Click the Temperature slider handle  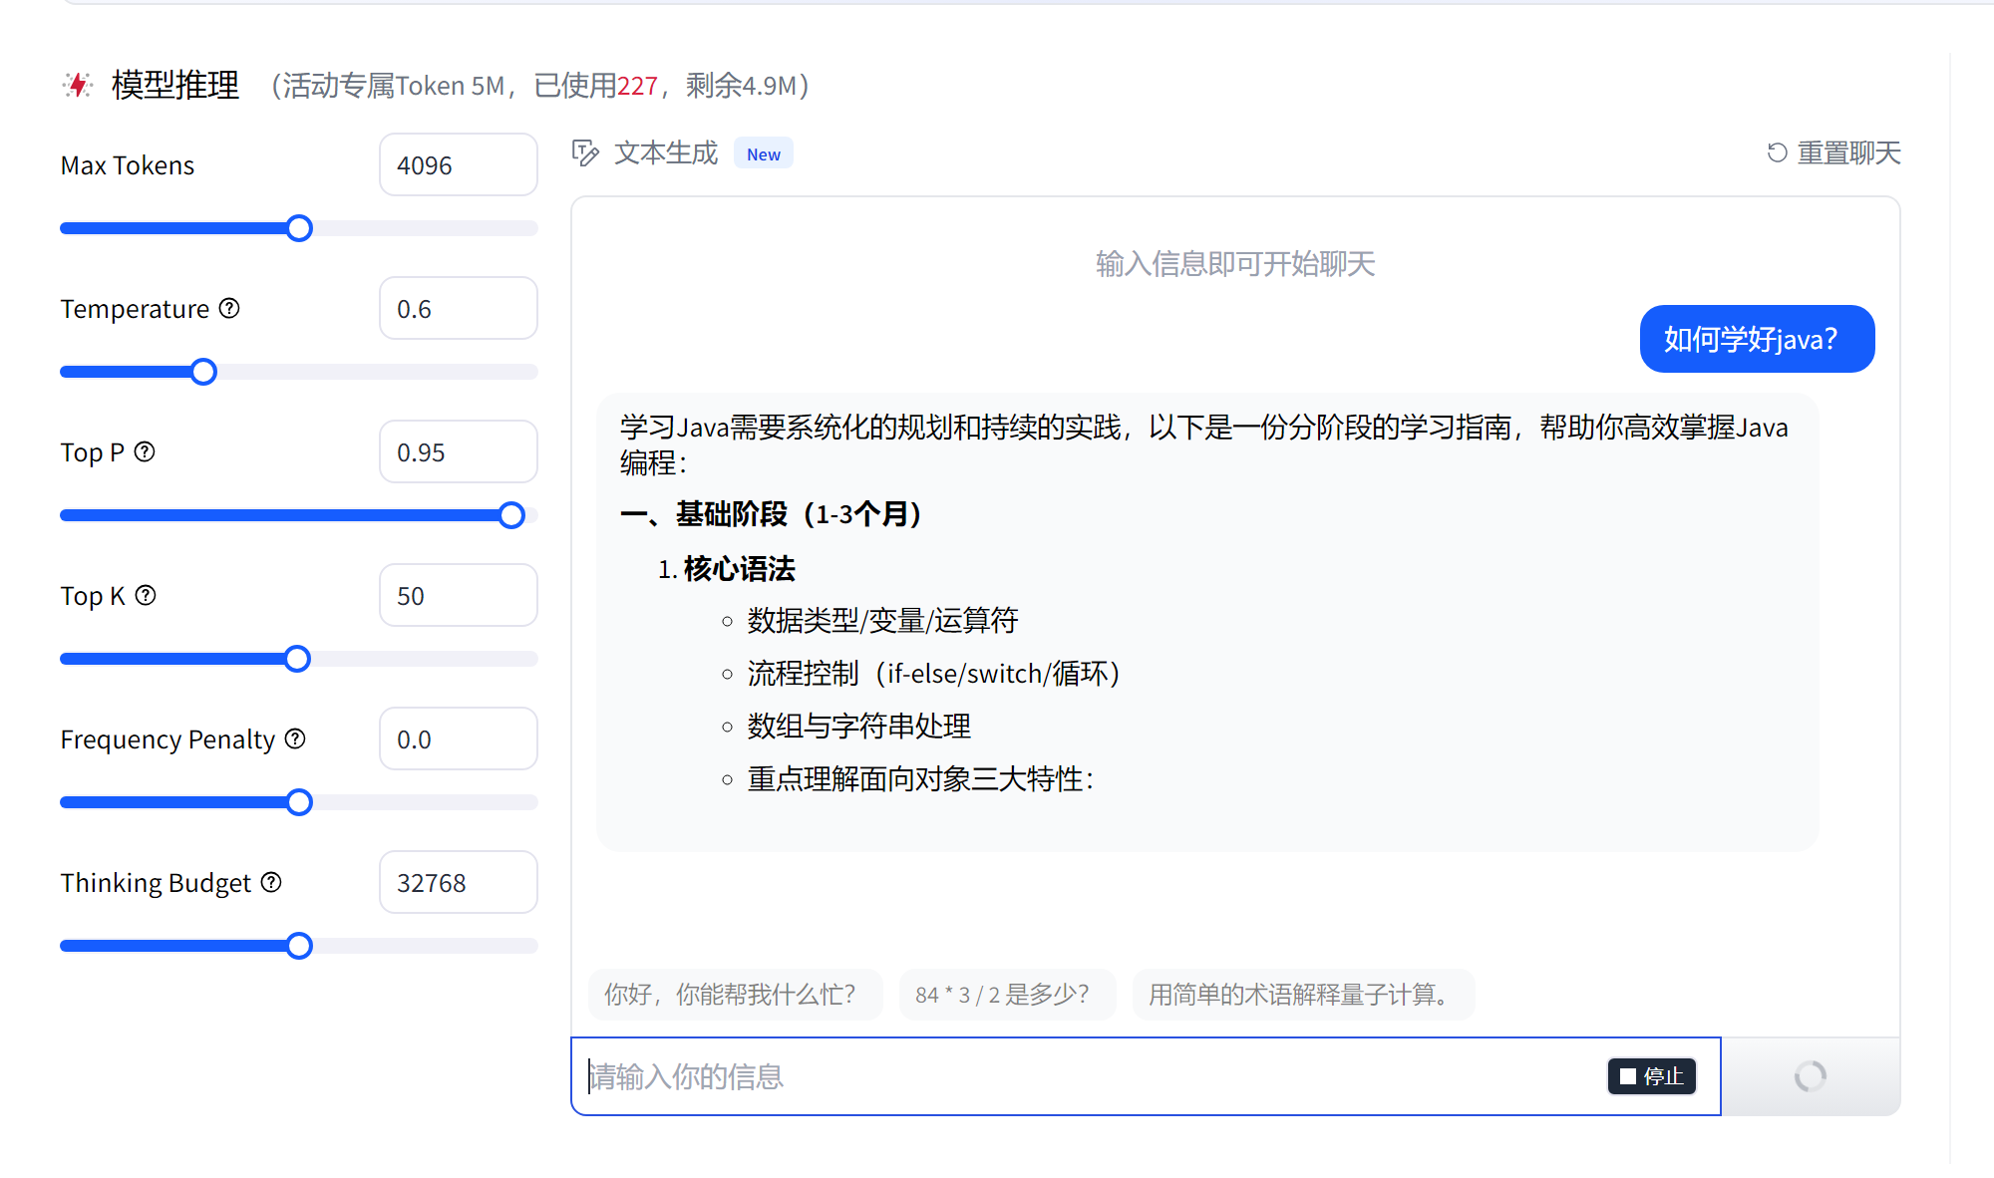coord(203,372)
